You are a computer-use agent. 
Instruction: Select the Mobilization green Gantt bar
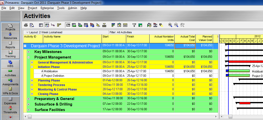[239, 71]
